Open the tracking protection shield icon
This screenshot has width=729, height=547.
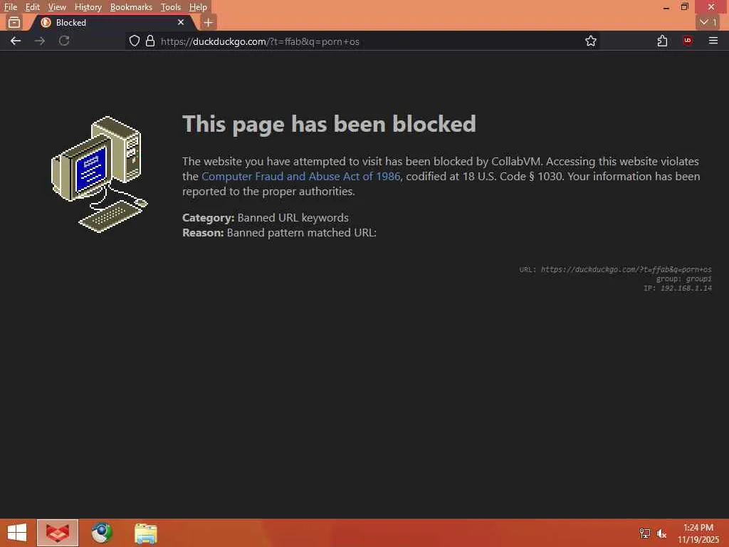pyautogui.click(x=135, y=41)
